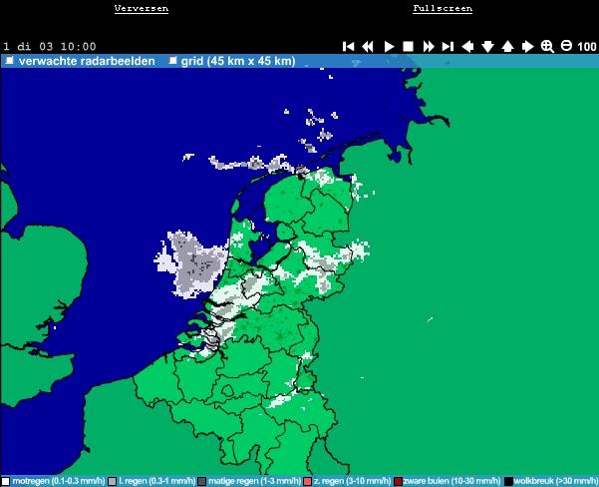Click the wolkbreuk (>30 mm/h) label

click(556, 481)
